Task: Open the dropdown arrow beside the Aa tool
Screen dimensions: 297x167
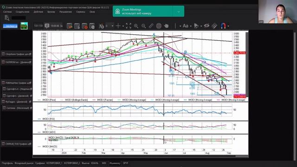Action: [x=191, y=26]
